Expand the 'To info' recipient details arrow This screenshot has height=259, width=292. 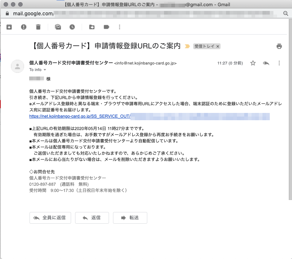pos(45,70)
